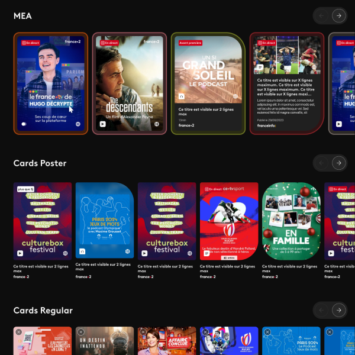This screenshot has height=355, width=355.
Task: Click age icon on the badge-less culturebox festival poster
Action: (190, 253)
